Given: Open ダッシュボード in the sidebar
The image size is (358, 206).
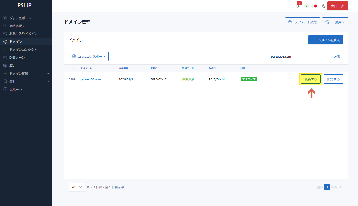Looking at the screenshot, I should pos(20,18).
